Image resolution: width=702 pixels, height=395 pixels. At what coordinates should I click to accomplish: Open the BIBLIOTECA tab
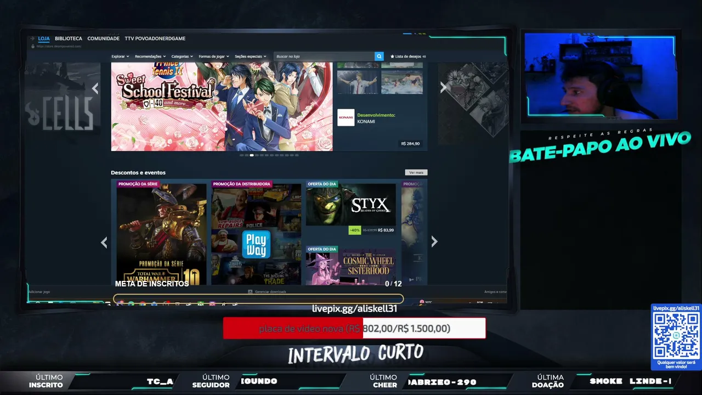point(69,38)
